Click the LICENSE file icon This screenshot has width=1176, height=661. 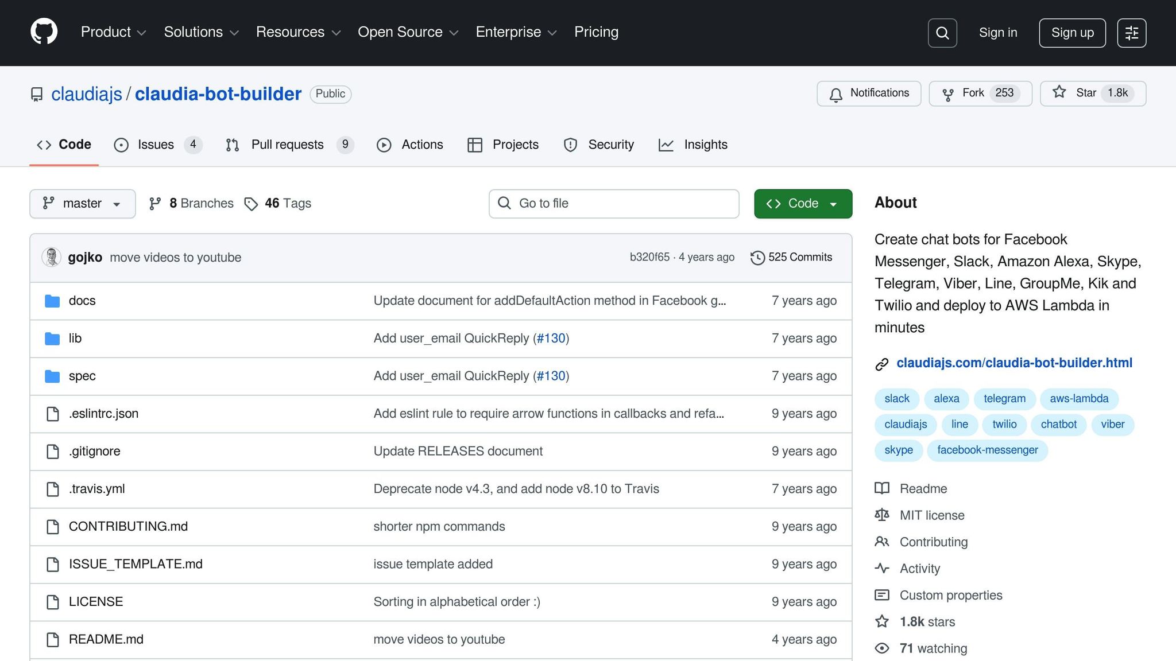[52, 602]
